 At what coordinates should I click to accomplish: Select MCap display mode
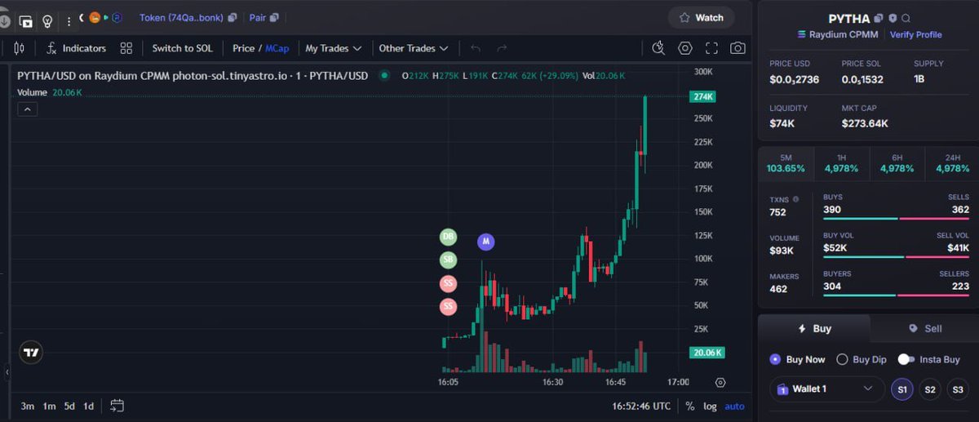coord(277,48)
